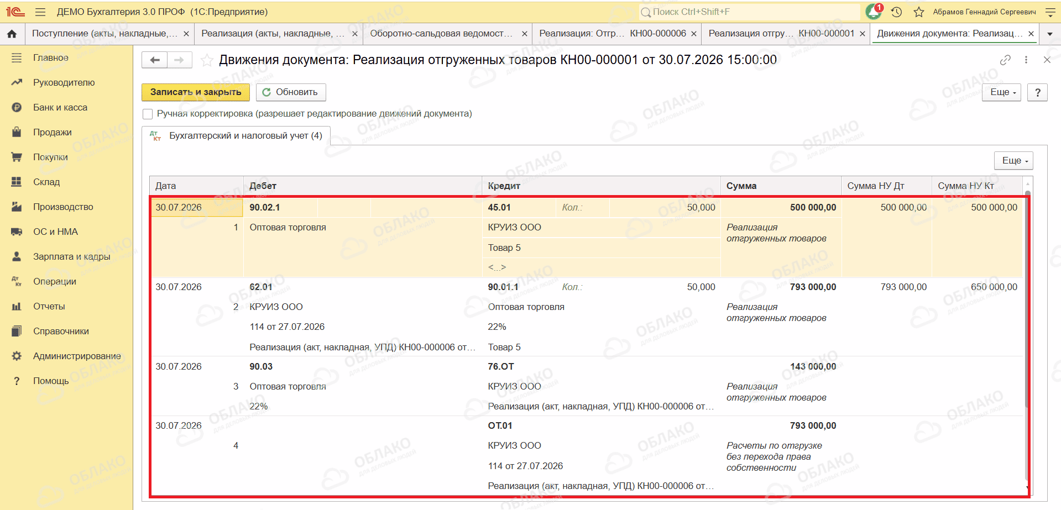Screen dimensions: 1061x510
Task: Select debit account 90.02.1 cell
Action: (x=281, y=208)
